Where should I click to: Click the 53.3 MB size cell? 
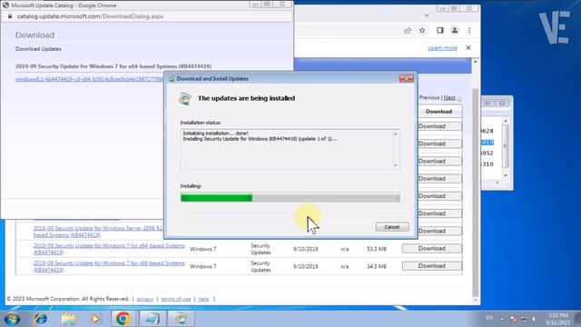(x=377, y=249)
